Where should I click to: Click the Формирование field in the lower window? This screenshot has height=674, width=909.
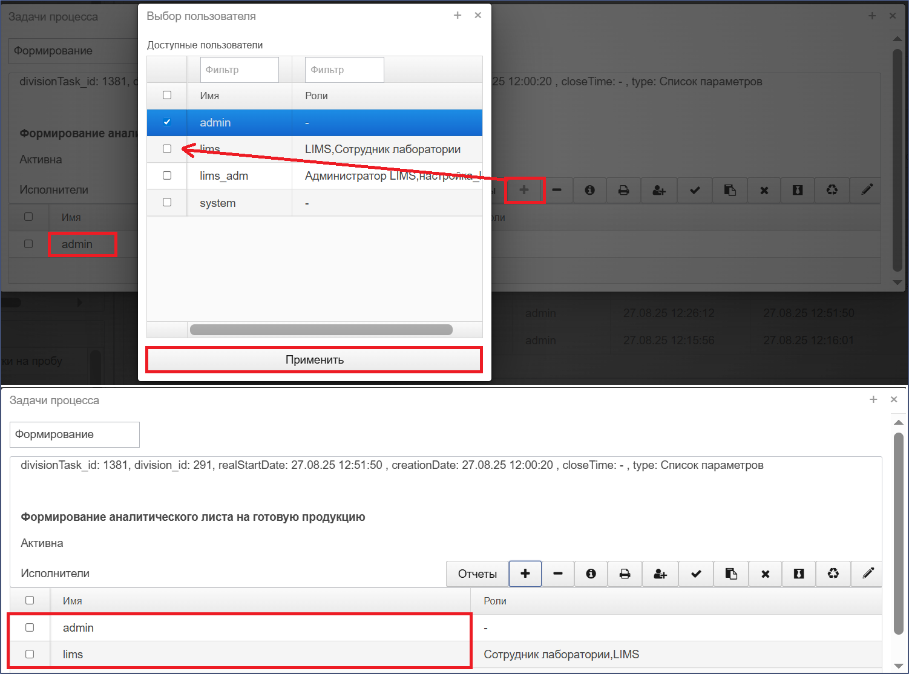[x=74, y=434]
